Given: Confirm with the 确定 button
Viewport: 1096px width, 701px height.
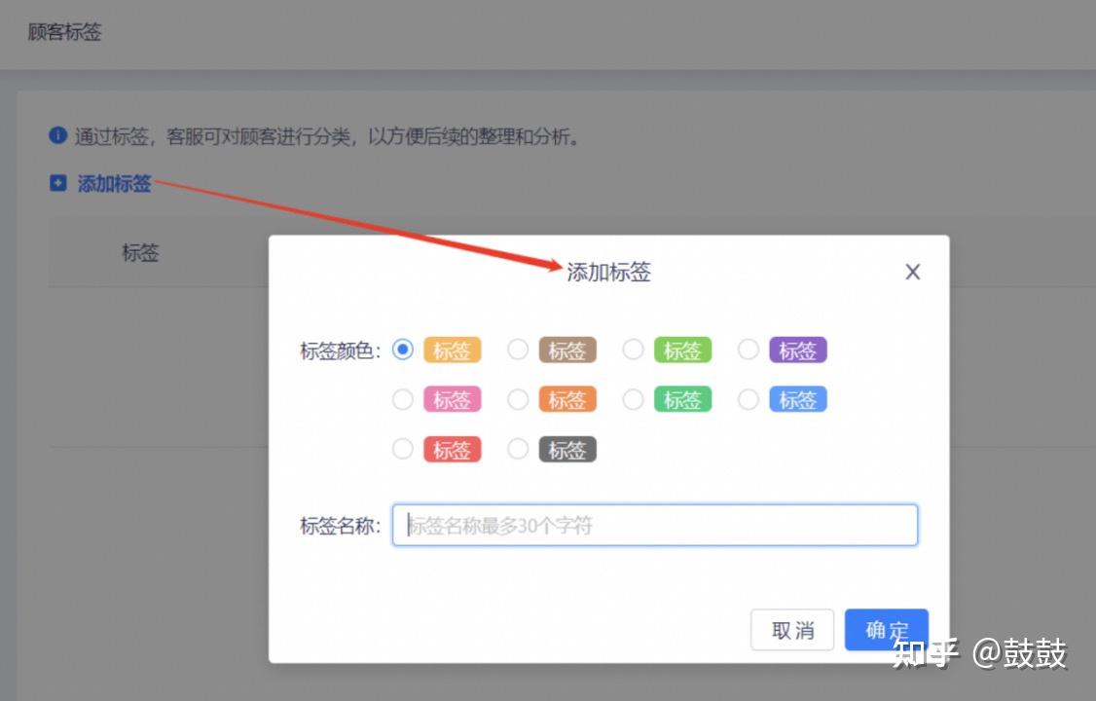Looking at the screenshot, I should click(887, 630).
